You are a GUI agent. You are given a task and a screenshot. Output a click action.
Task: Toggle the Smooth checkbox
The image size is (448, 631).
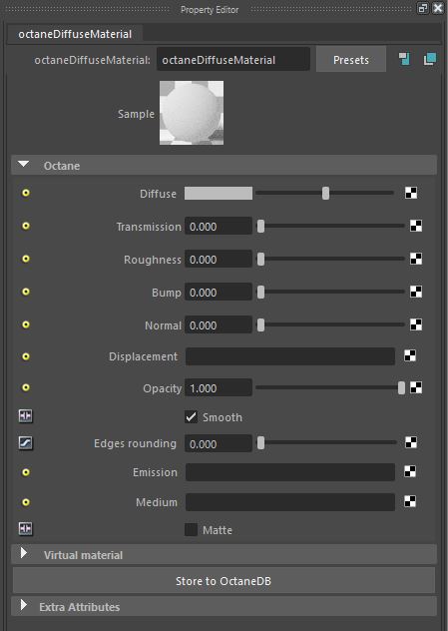coord(191,417)
